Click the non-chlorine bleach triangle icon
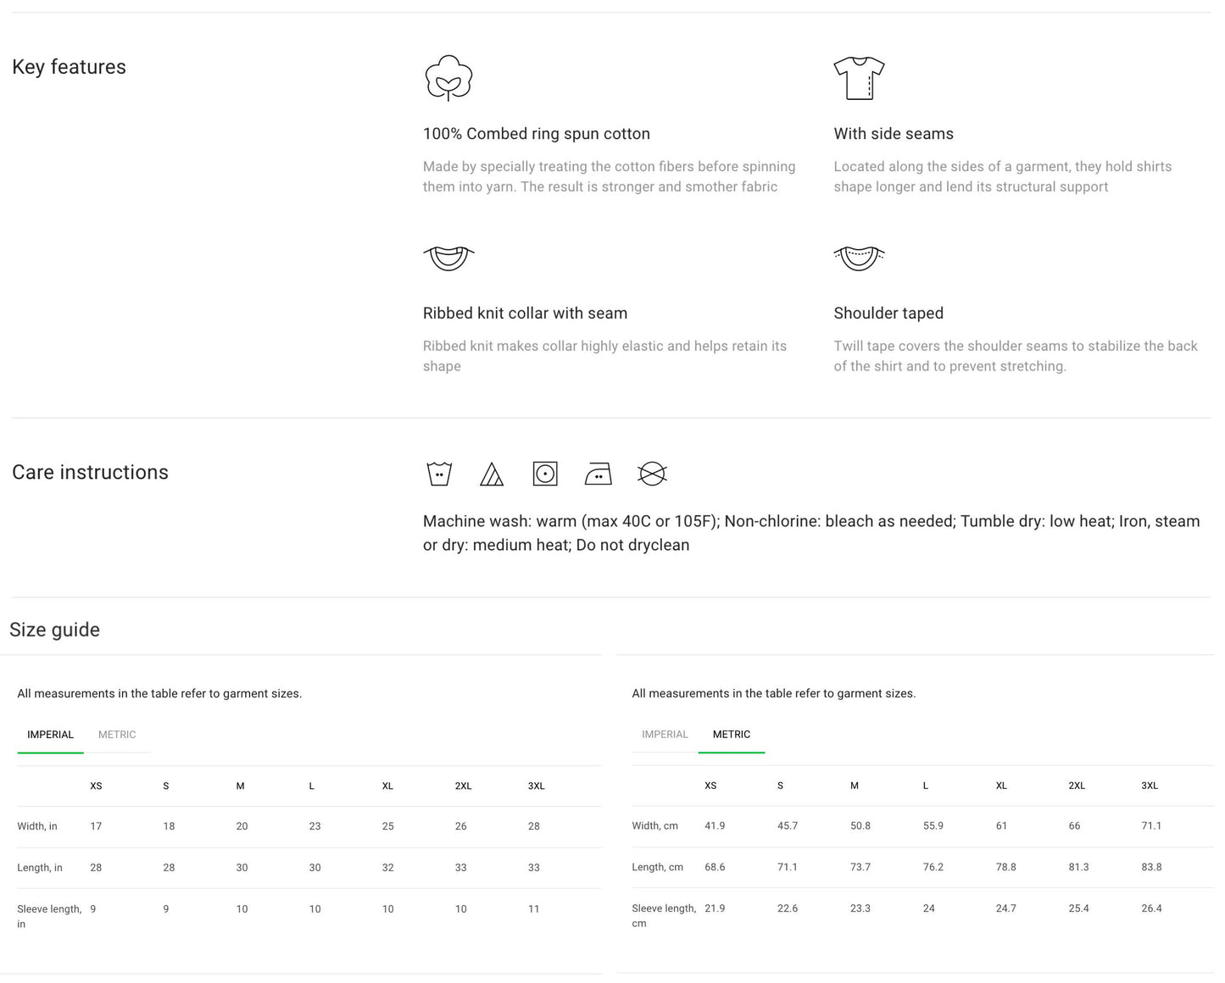The image size is (1225, 983). click(492, 474)
